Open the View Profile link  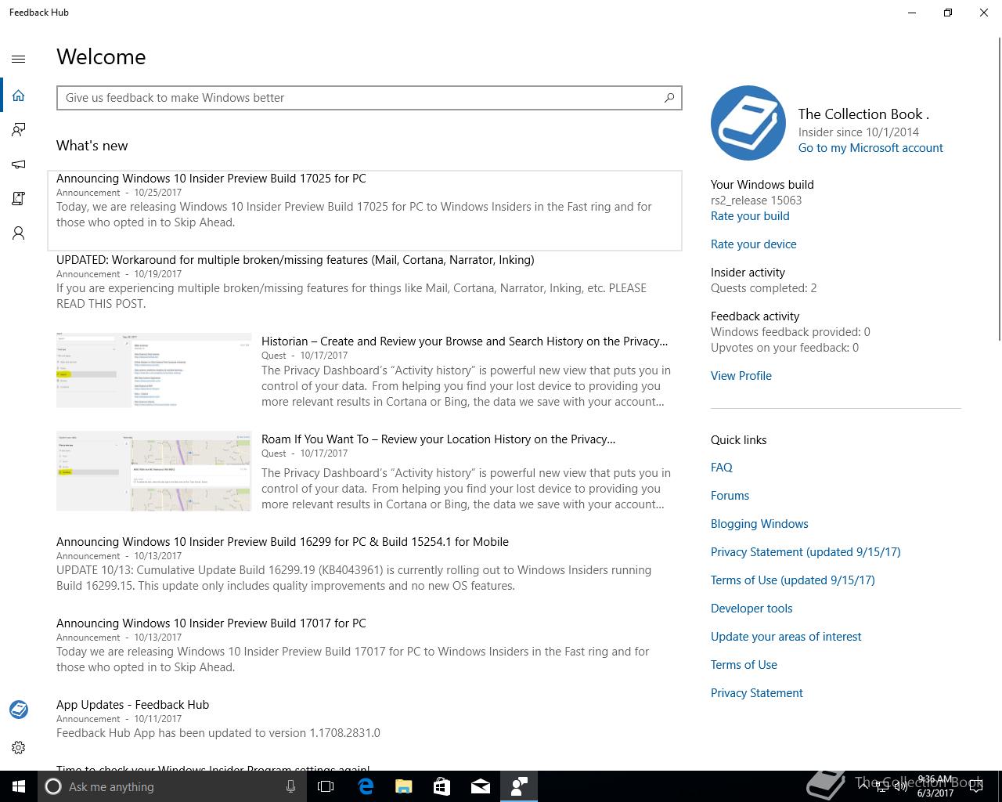point(741,376)
